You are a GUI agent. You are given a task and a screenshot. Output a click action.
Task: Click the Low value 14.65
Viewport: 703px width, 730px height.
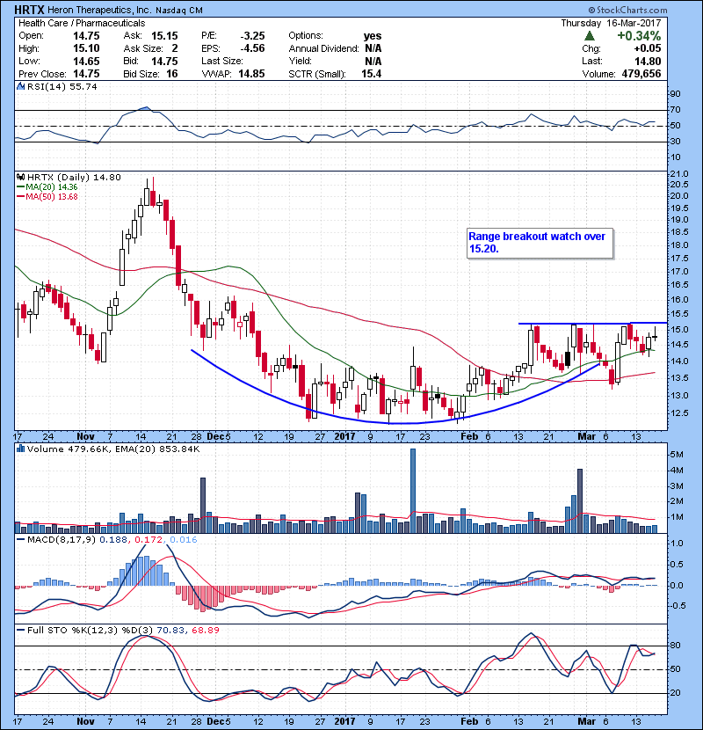point(86,61)
